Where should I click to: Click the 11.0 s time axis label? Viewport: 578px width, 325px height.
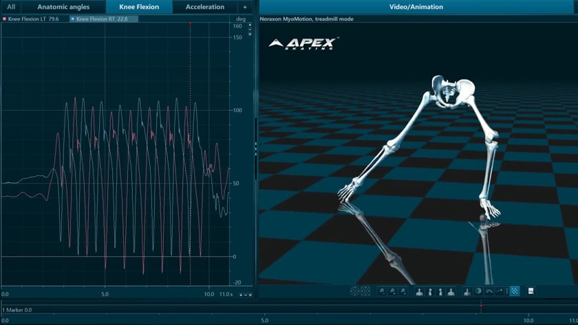tap(226, 294)
